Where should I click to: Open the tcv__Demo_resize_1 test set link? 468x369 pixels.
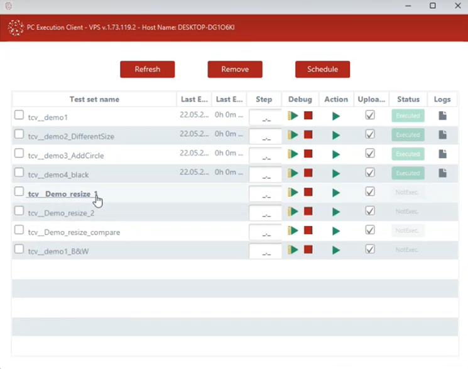[x=63, y=194]
